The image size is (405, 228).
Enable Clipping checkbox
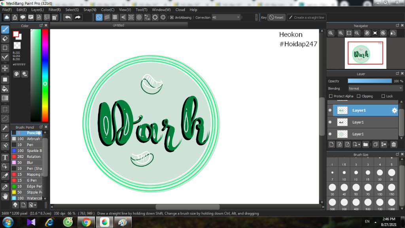tap(358, 96)
